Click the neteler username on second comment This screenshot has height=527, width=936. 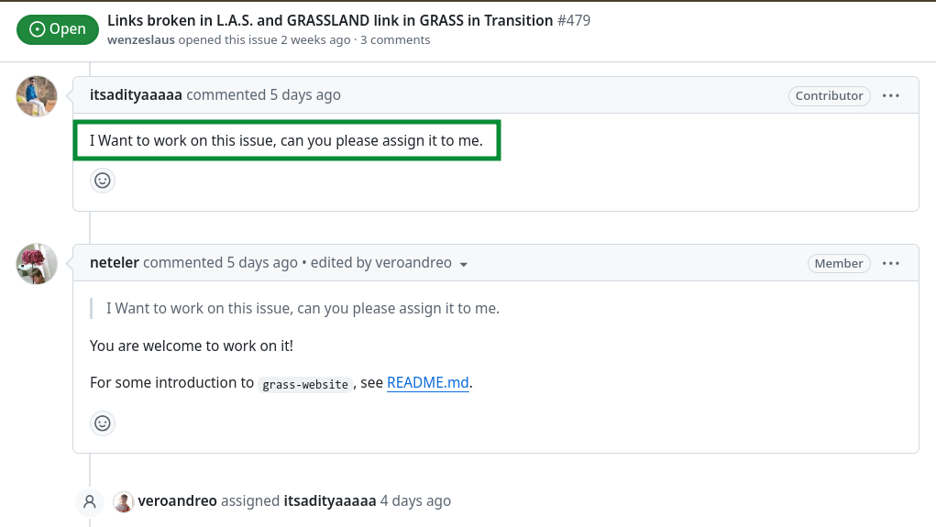click(x=115, y=262)
